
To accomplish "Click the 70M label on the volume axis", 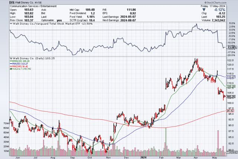I will coord(6,123).
